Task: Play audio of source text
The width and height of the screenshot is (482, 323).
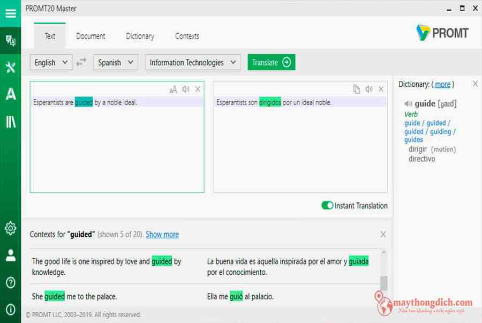Action: 186,89
